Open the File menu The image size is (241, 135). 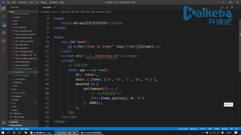(8, 2)
